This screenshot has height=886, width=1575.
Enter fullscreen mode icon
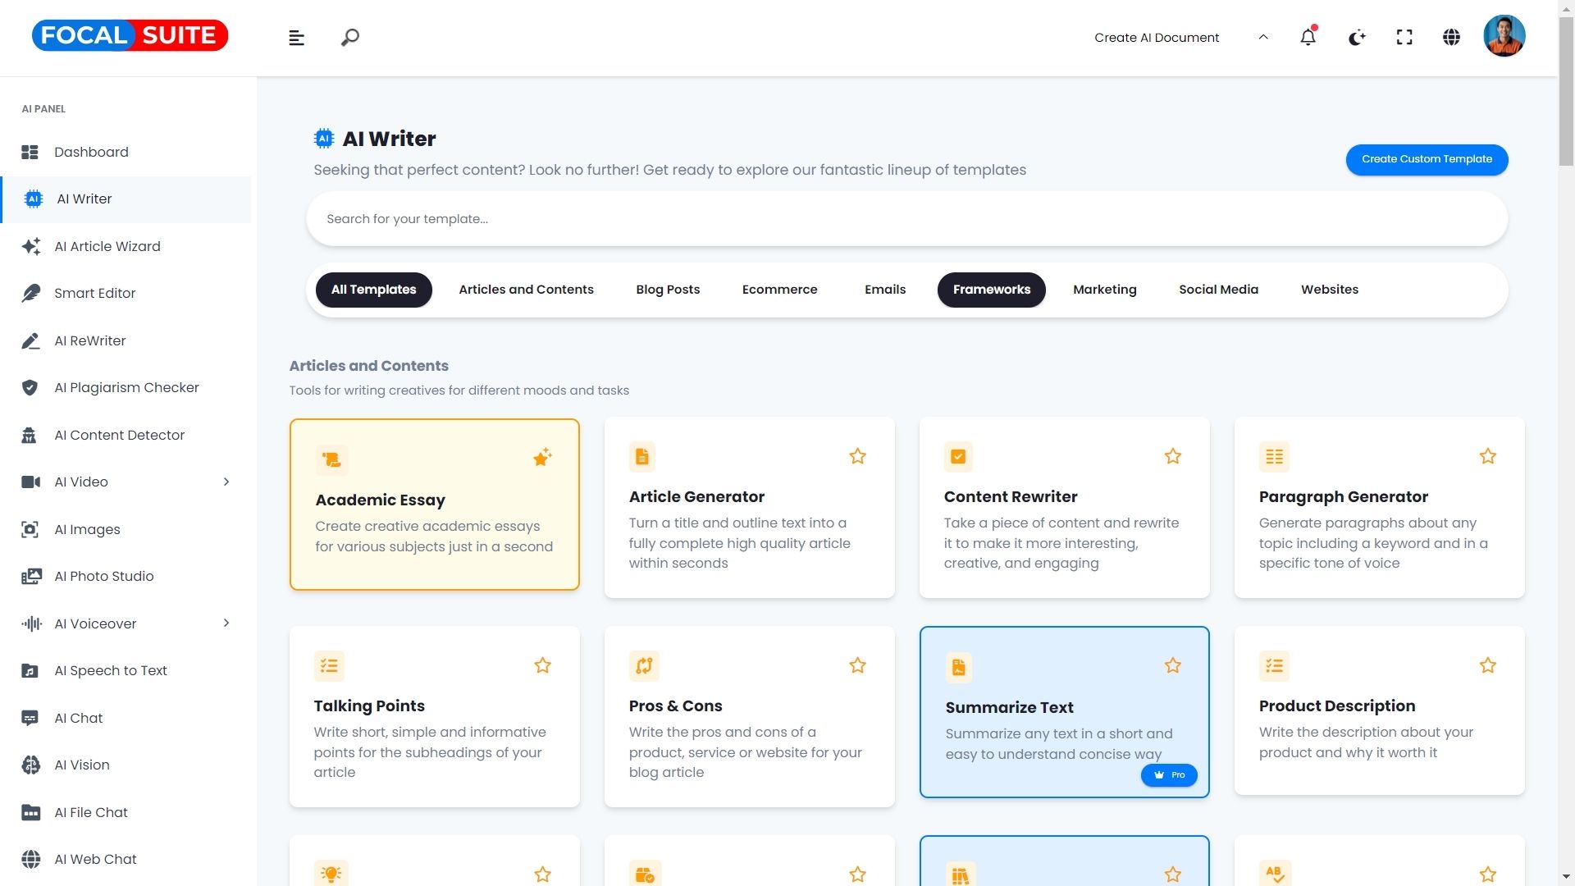pyautogui.click(x=1404, y=38)
